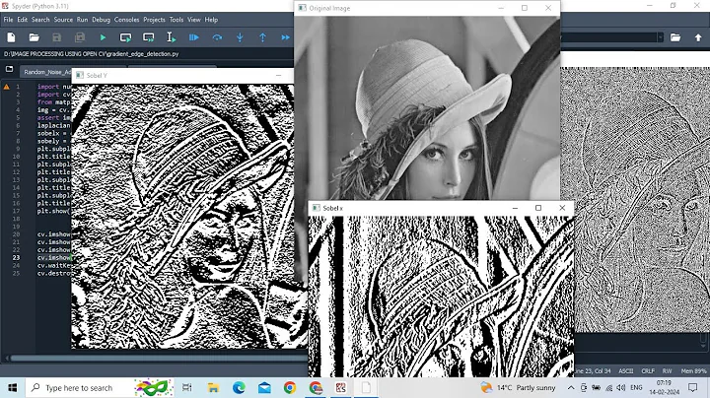This screenshot has width=710, height=398.
Task: Open the Run menu
Action: point(82,20)
